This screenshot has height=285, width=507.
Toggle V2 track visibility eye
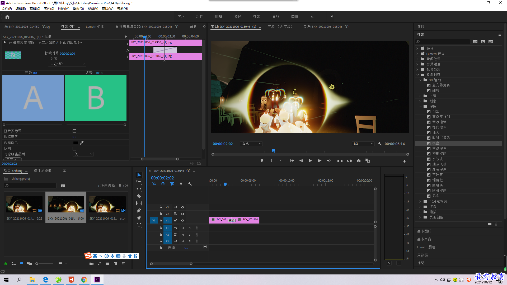[182, 214]
